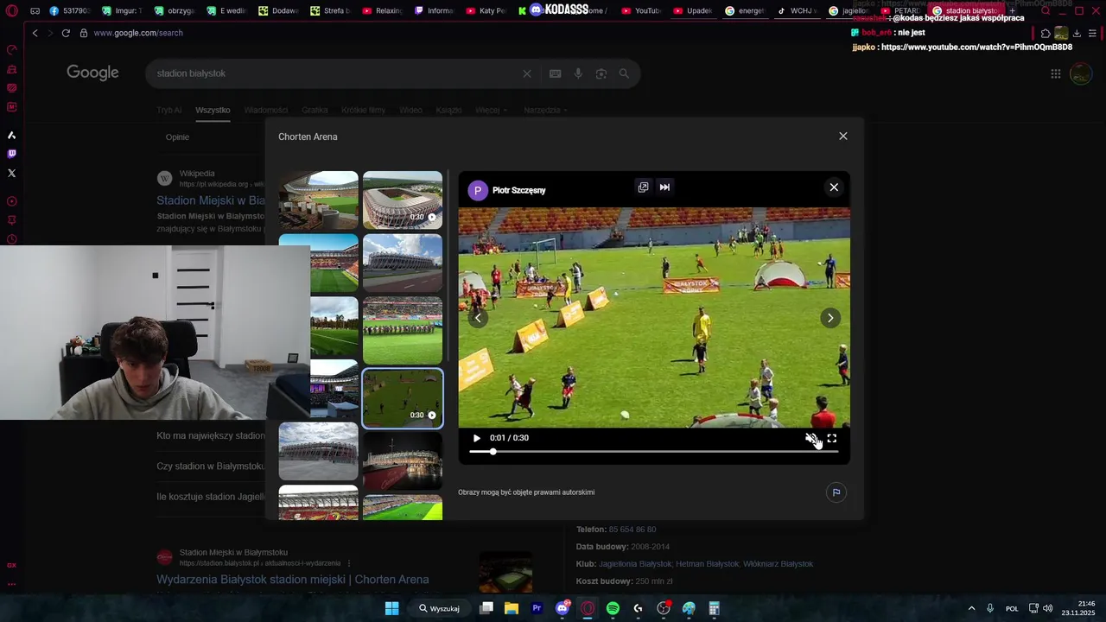Screen dimensions: 1106x622
Task: Show hidden system tray icons
Action: (x=971, y=608)
